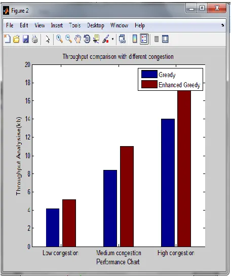Activate the Zoom Out magnifier tool
Image resolution: width=232 pixels, height=278 pixels.
[x=68, y=39]
